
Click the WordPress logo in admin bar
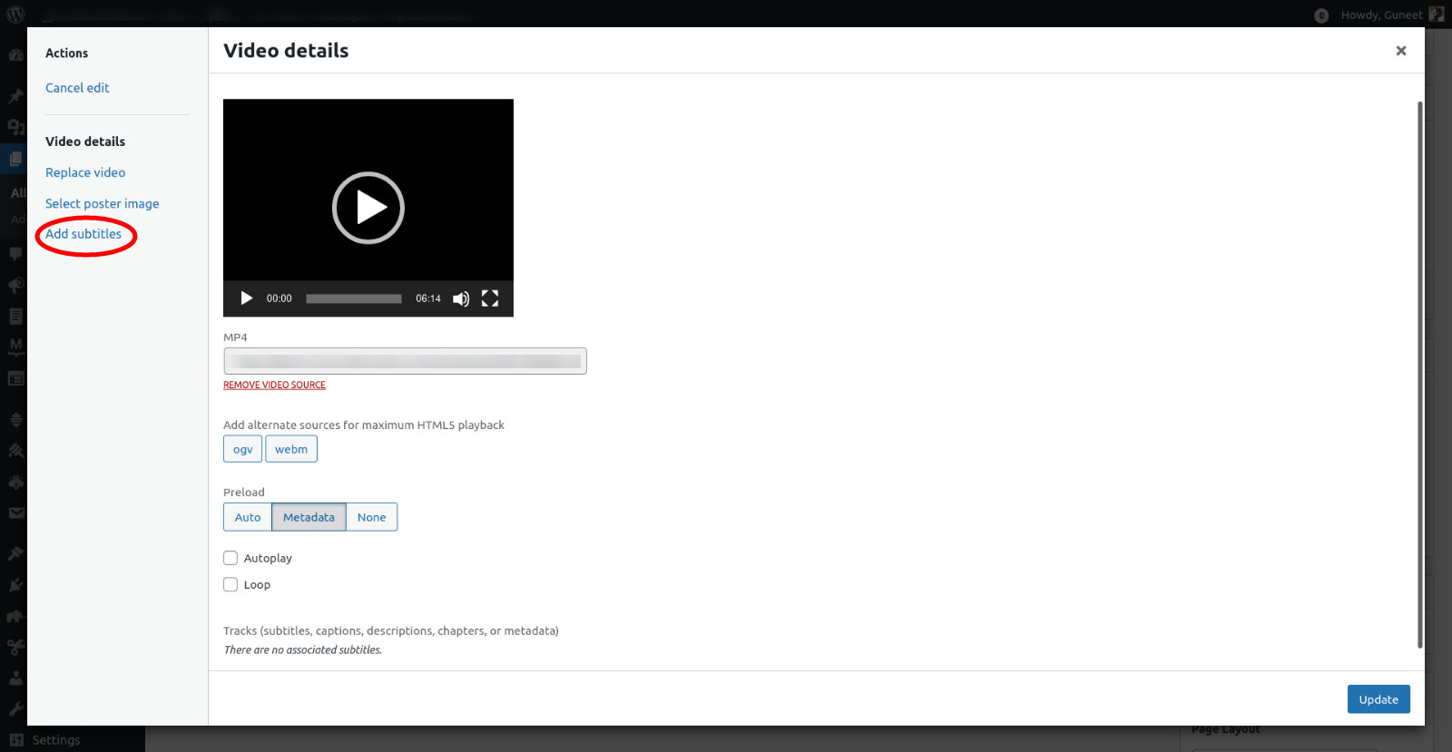coord(15,15)
